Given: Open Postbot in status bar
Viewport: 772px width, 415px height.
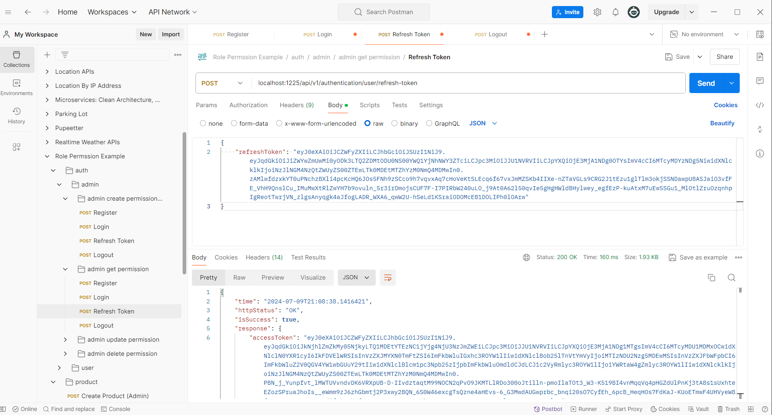Looking at the screenshot, I should (548, 409).
